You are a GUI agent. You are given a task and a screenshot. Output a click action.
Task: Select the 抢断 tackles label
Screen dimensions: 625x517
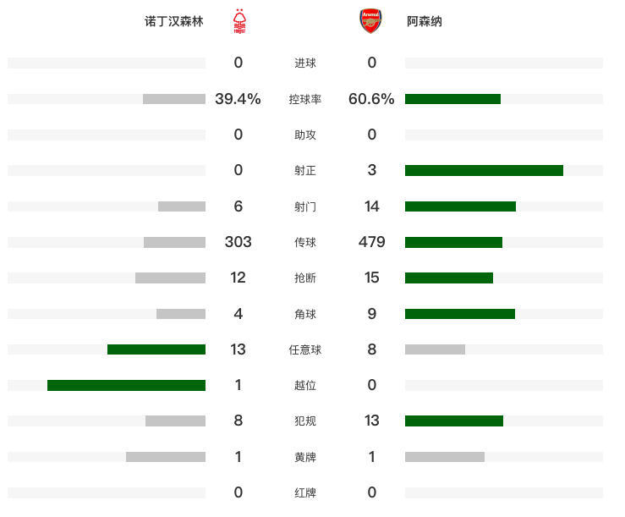(305, 278)
